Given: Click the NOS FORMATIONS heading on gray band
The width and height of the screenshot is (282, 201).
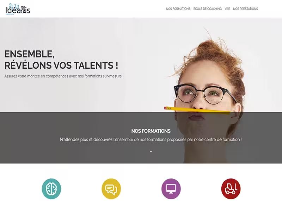Looking at the screenshot, I should point(151,131).
